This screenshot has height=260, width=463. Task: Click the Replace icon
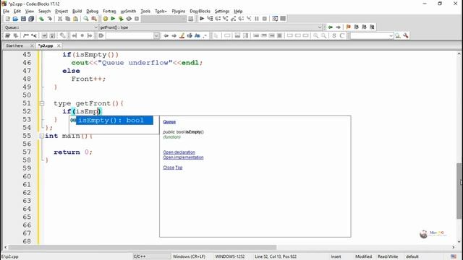click(94, 19)
